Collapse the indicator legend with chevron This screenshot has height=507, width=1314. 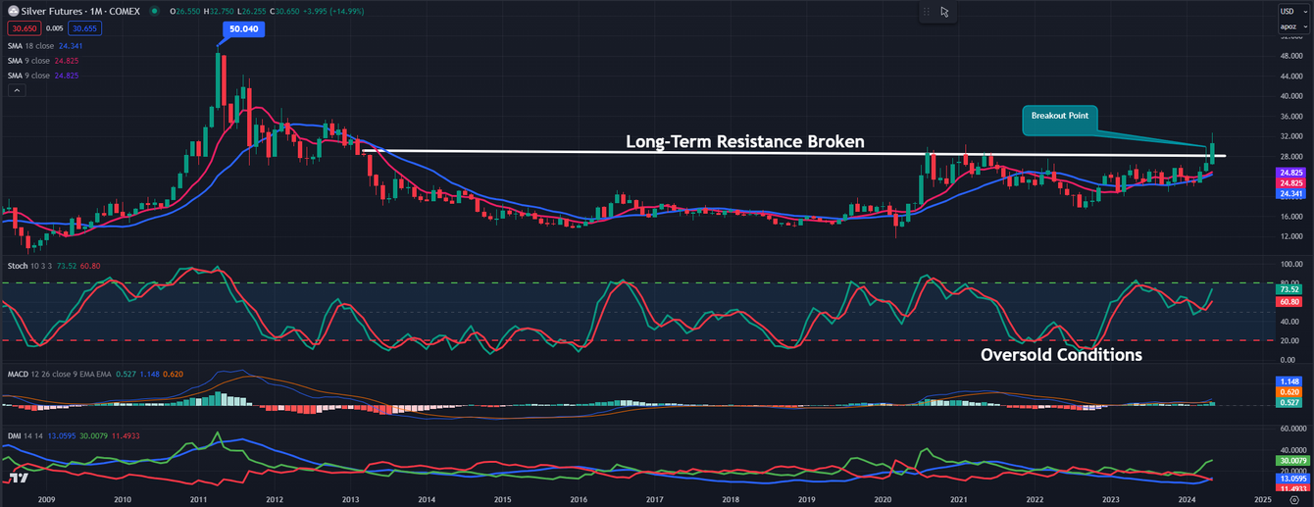(16, 90)
